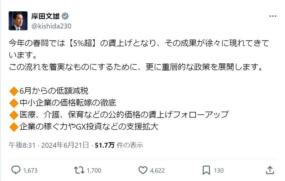Viewport: 285px width, 181px height.
Task: Click the 1,673 reply count
Action: [x=30, y=170]
